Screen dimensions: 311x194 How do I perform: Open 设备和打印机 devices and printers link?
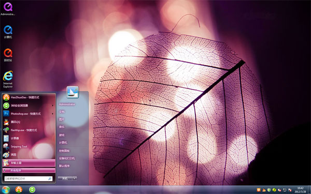point(67,158)
